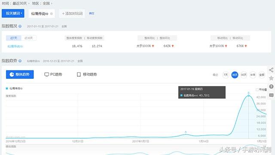Select the 7天 range option
This screenshot has width=275, height=155.
coord(226,75)
